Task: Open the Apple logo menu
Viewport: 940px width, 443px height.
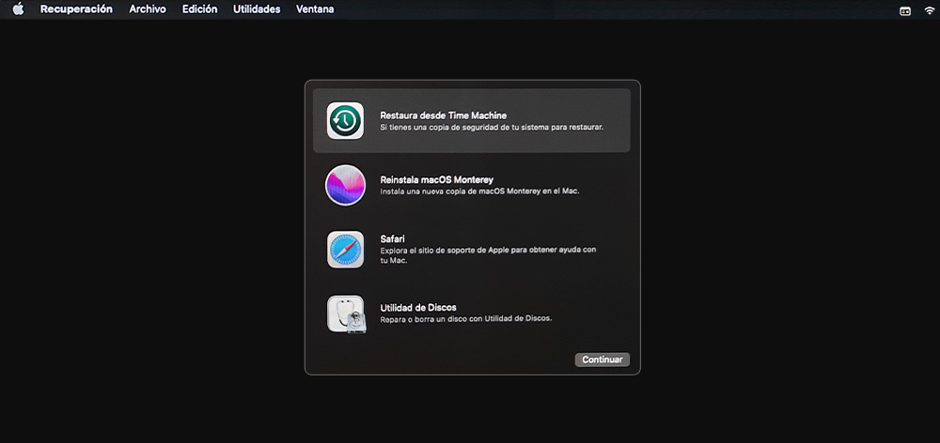Action: coord(18,9)
